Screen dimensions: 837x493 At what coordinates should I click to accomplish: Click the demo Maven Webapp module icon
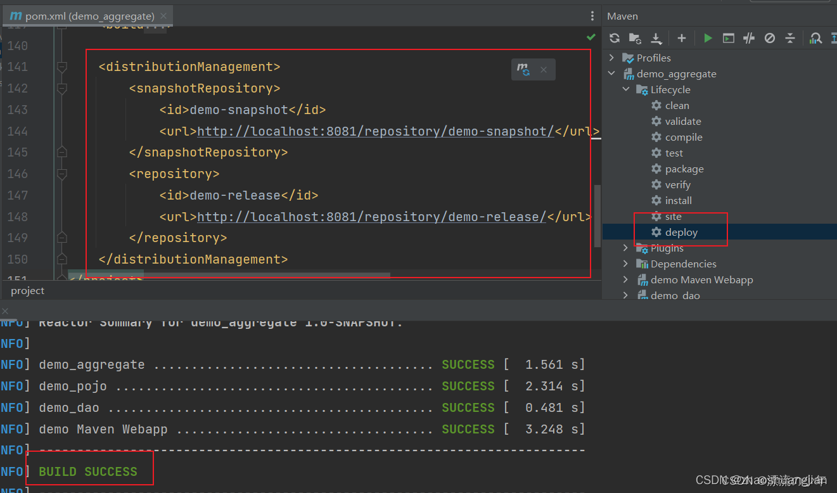click(642, 279)
